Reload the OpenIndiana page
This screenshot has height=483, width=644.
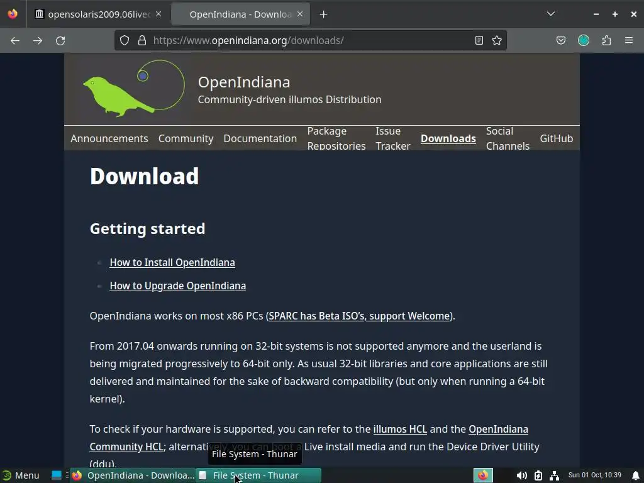[x=60, y=41]
